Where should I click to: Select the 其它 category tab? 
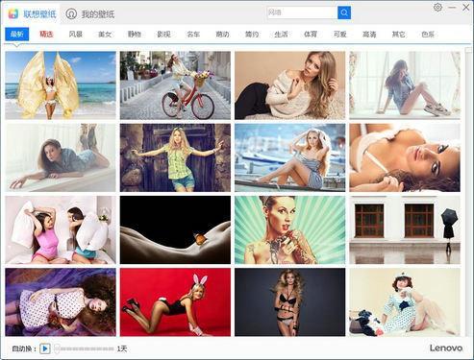coord(399,34)
